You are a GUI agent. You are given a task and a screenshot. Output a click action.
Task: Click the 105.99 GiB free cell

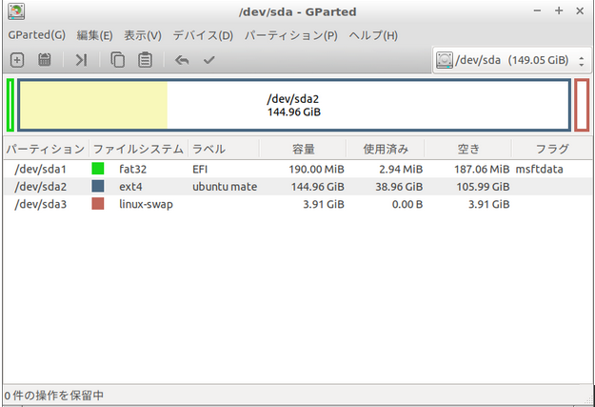(483, 187)
